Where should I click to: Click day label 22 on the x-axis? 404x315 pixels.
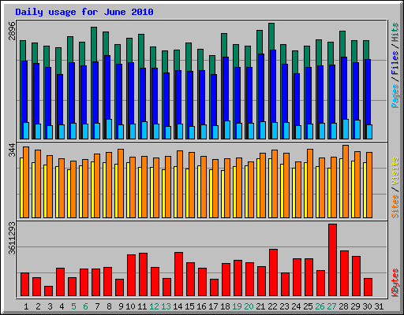(x=272, y=306)
